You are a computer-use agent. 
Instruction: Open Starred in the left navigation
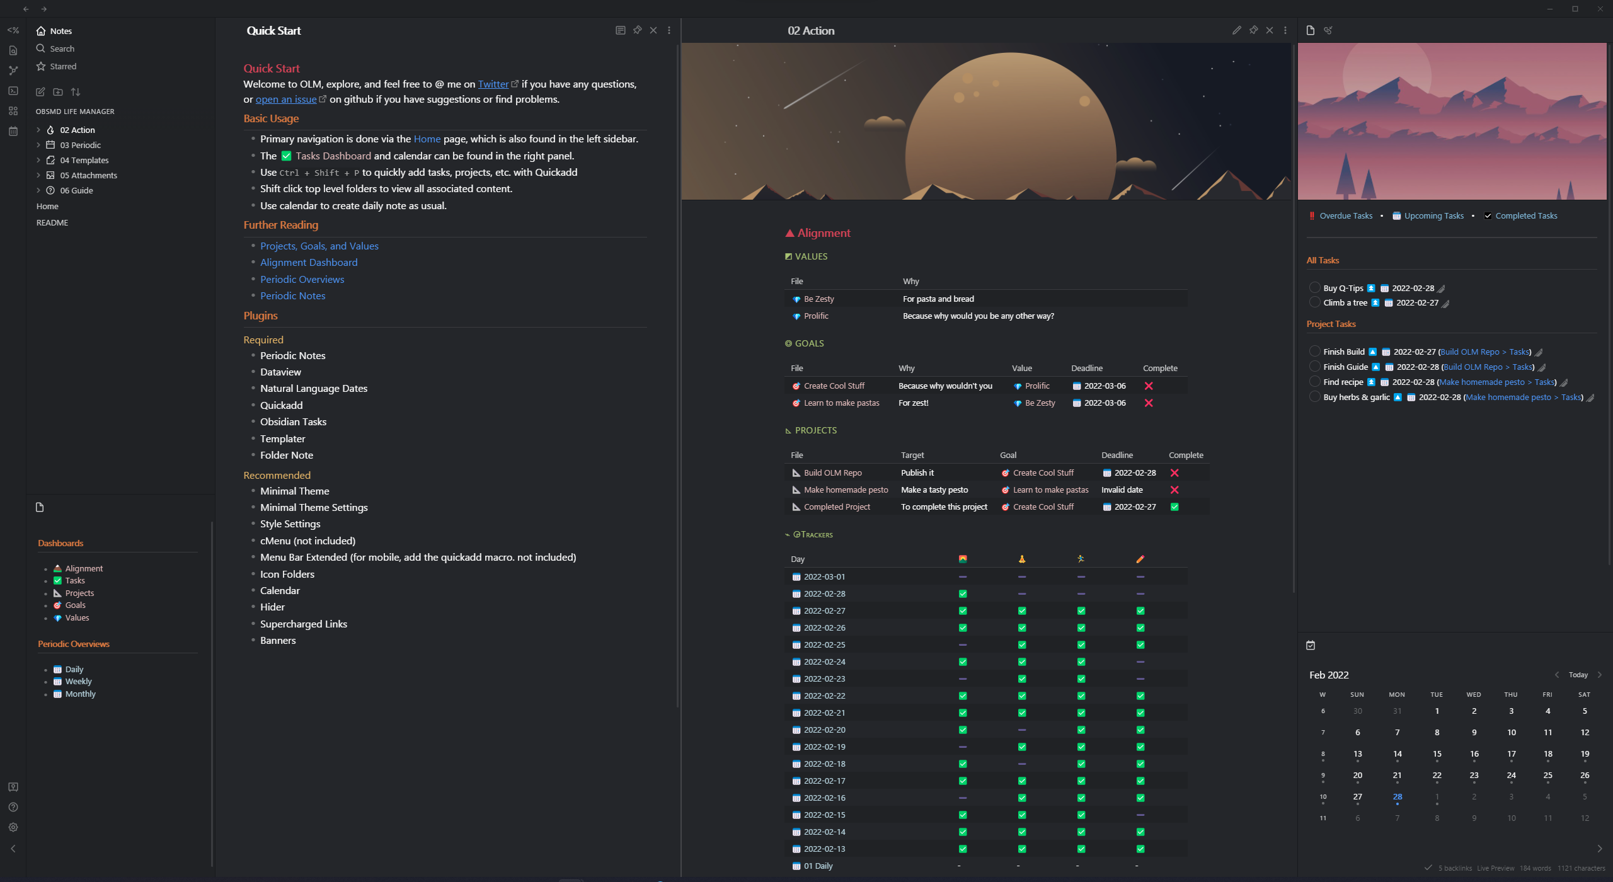[x=57, y=66]
